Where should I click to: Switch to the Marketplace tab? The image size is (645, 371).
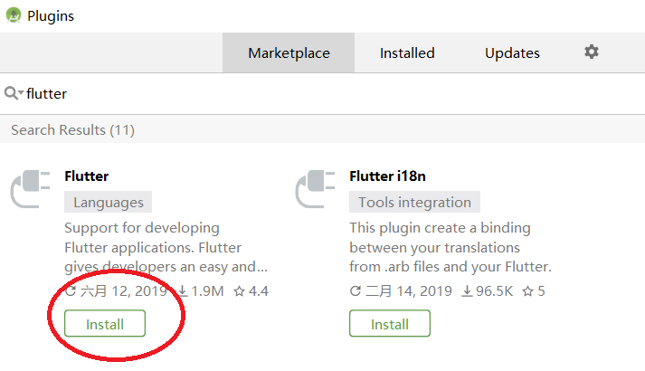[x=289, y=53]
